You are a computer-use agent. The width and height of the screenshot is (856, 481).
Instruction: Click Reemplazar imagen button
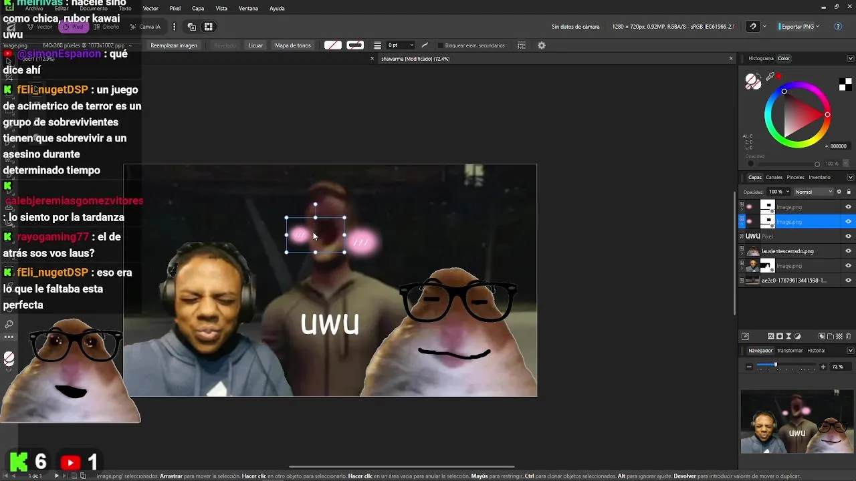[x=174, y=45]
